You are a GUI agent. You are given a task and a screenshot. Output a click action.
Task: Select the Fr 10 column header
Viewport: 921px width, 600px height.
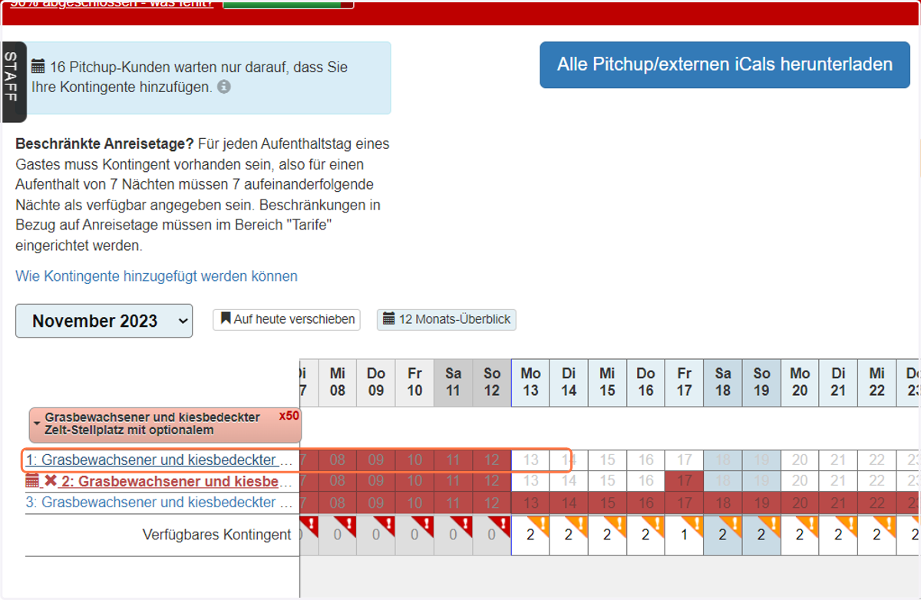(x=414, y=382)
